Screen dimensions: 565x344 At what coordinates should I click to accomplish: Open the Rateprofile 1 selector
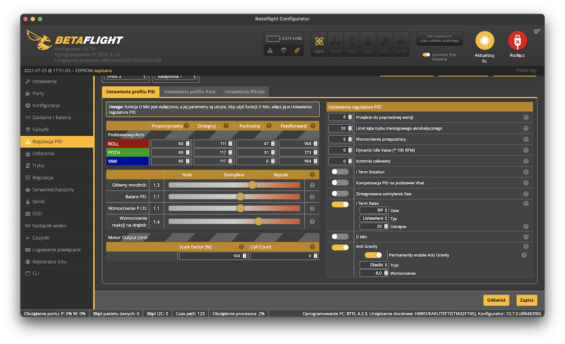point(176,77)
